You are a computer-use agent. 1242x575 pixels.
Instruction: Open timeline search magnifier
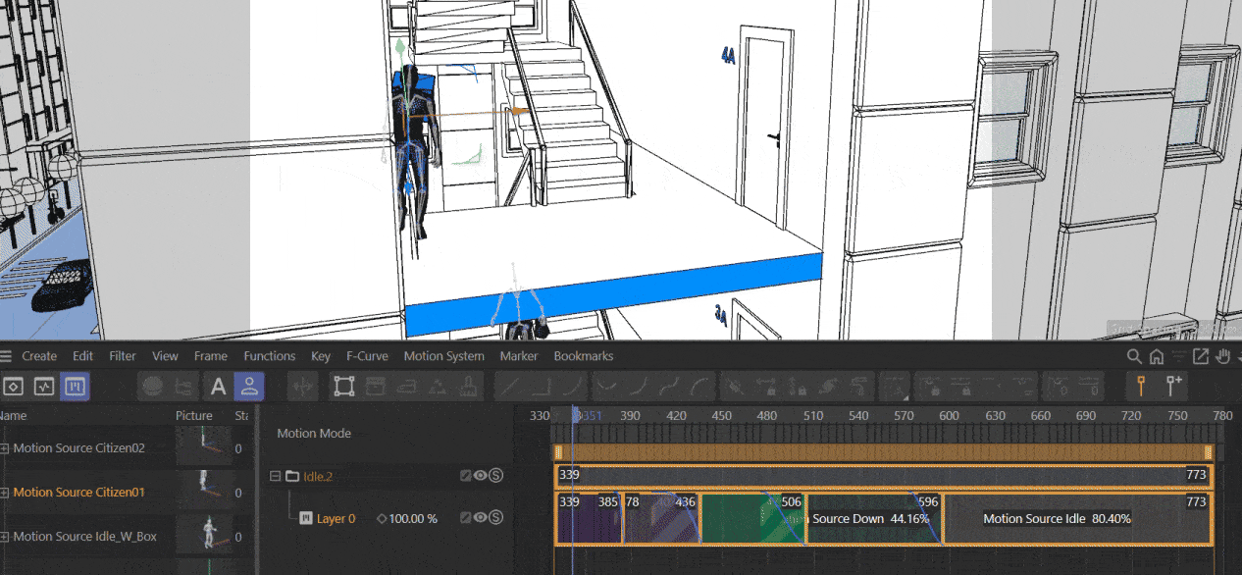[x=1134, y=356]
